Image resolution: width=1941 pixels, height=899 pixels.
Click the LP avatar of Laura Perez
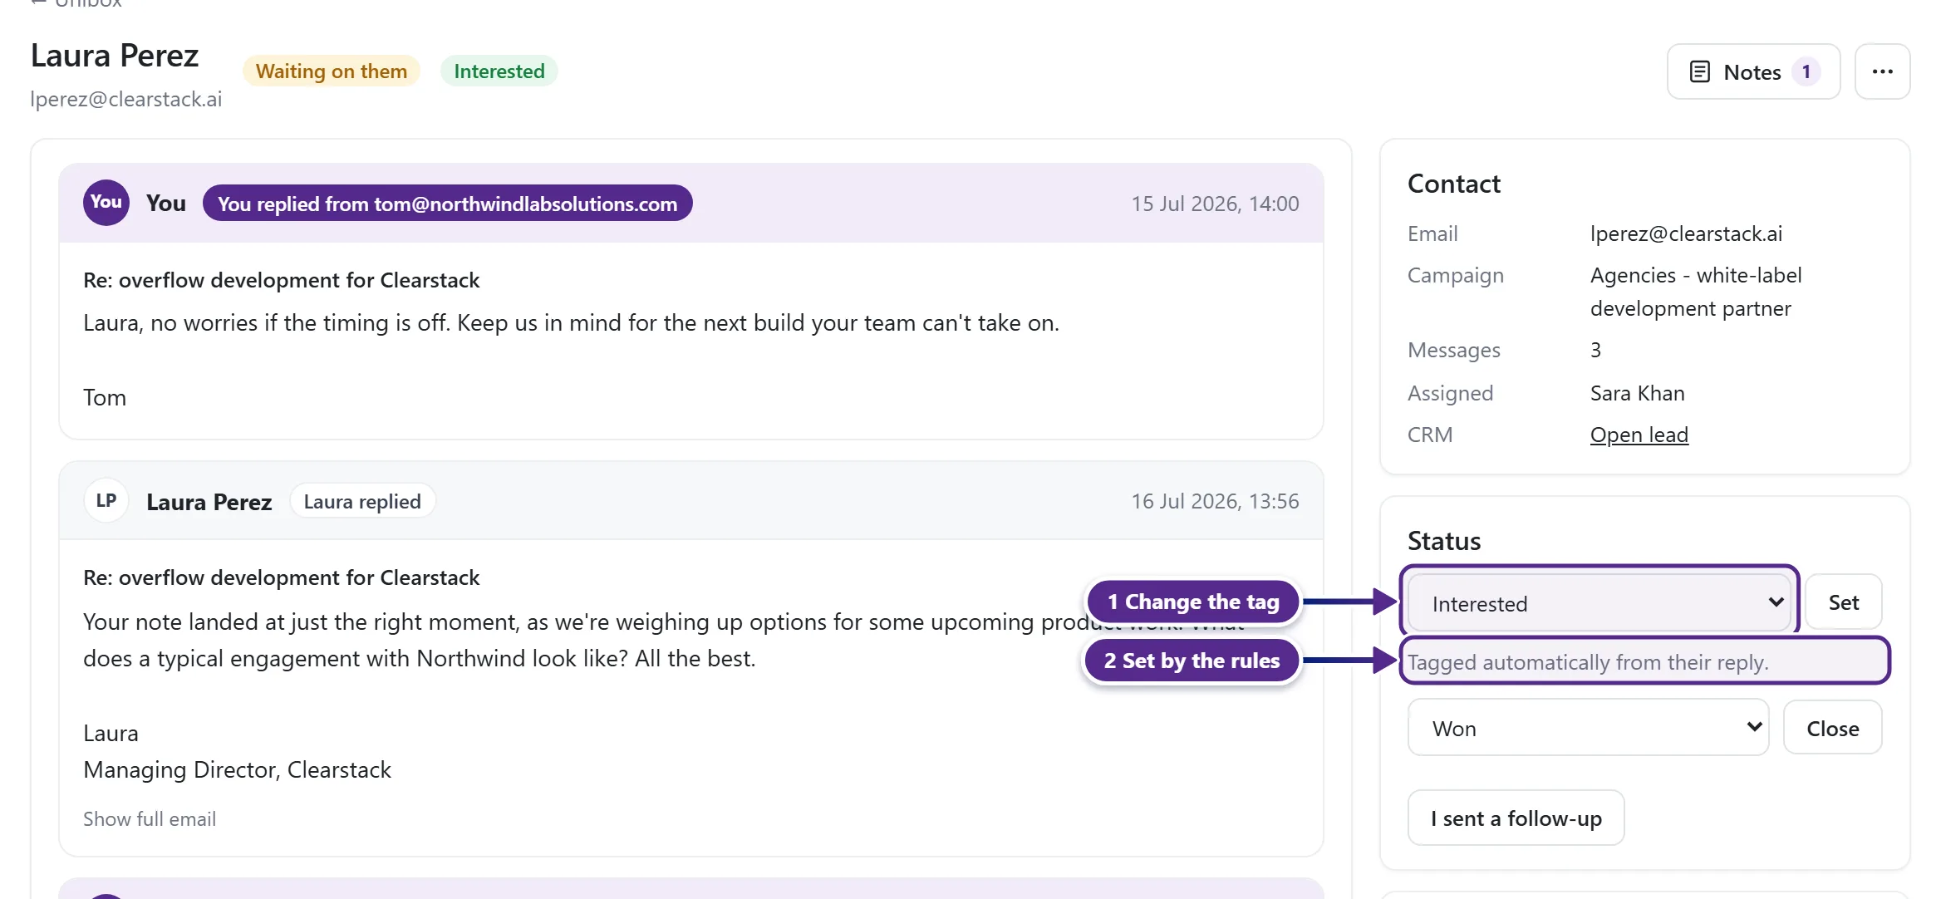(x=106, y=500)
